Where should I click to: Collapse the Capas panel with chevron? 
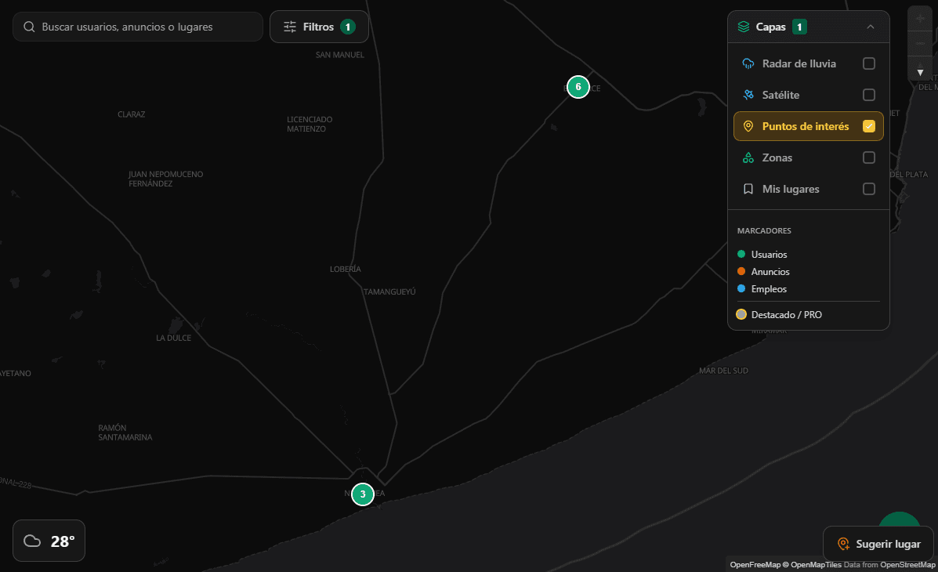pos(871,27)
